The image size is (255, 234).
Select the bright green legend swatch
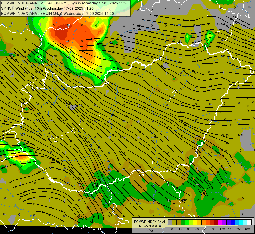click(187, 222)
